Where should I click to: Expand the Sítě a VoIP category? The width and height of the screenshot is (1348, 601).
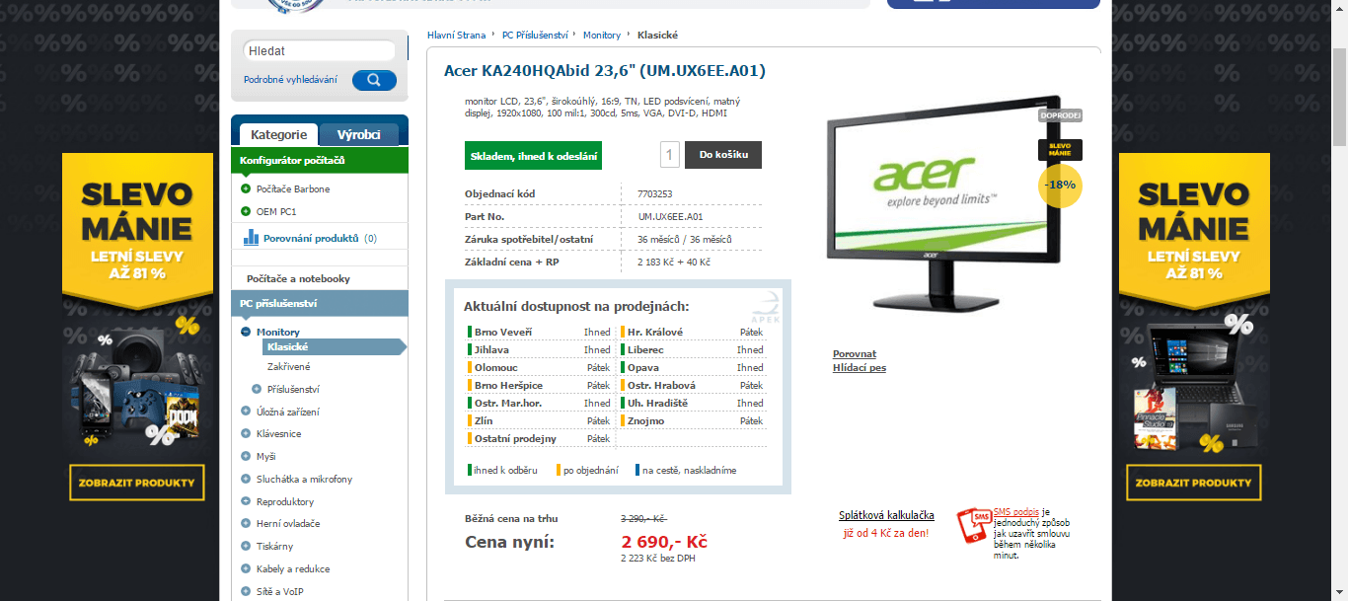246,591
